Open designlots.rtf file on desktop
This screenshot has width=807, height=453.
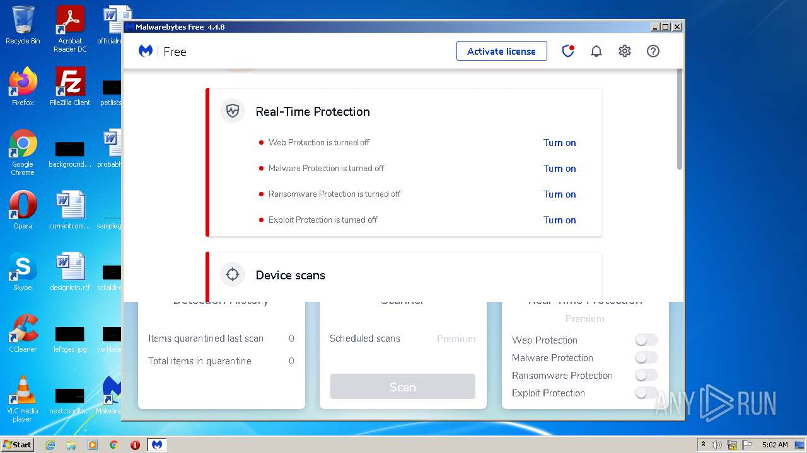click(x=70, y=272)
